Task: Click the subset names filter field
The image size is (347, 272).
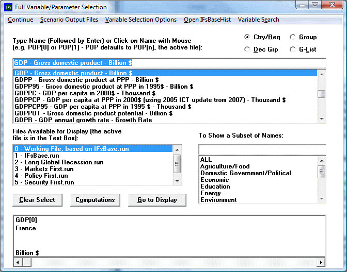Action: point(262,149)
